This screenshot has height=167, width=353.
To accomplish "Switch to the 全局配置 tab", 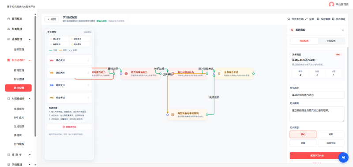I will [x=331, y=41].
